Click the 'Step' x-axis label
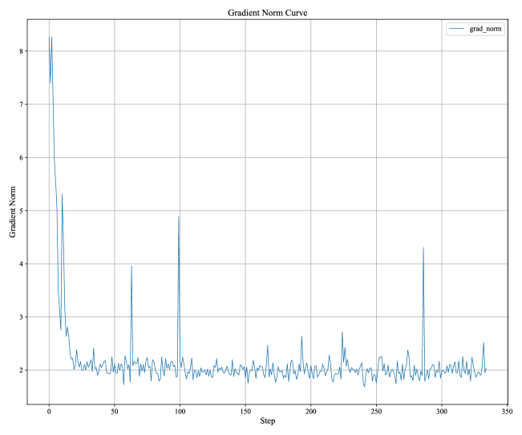Image resolution: width=522 pixels, height=435 pixels. tap(267, 421)
